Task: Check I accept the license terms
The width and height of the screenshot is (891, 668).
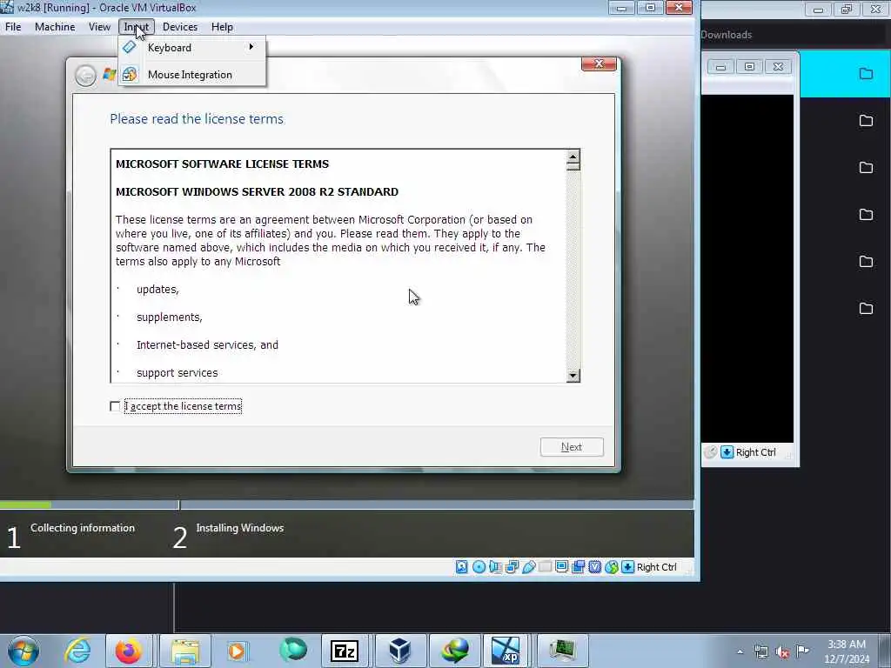Action: 115,406
